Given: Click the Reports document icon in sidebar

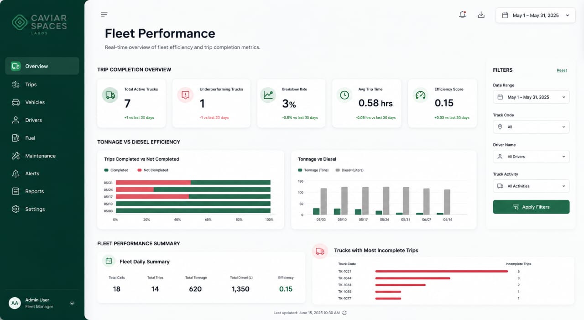Looking at the screenshot, I should tap(16, 191).
